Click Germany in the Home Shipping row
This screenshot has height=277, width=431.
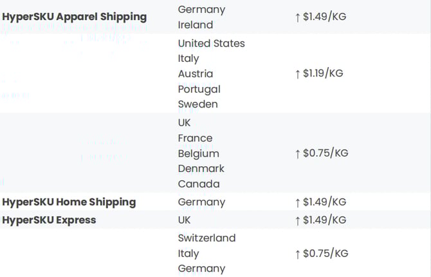coord(201,202)
